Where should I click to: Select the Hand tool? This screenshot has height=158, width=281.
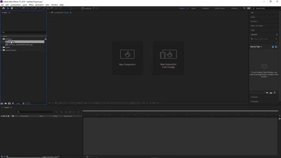(x=12, y=8)
